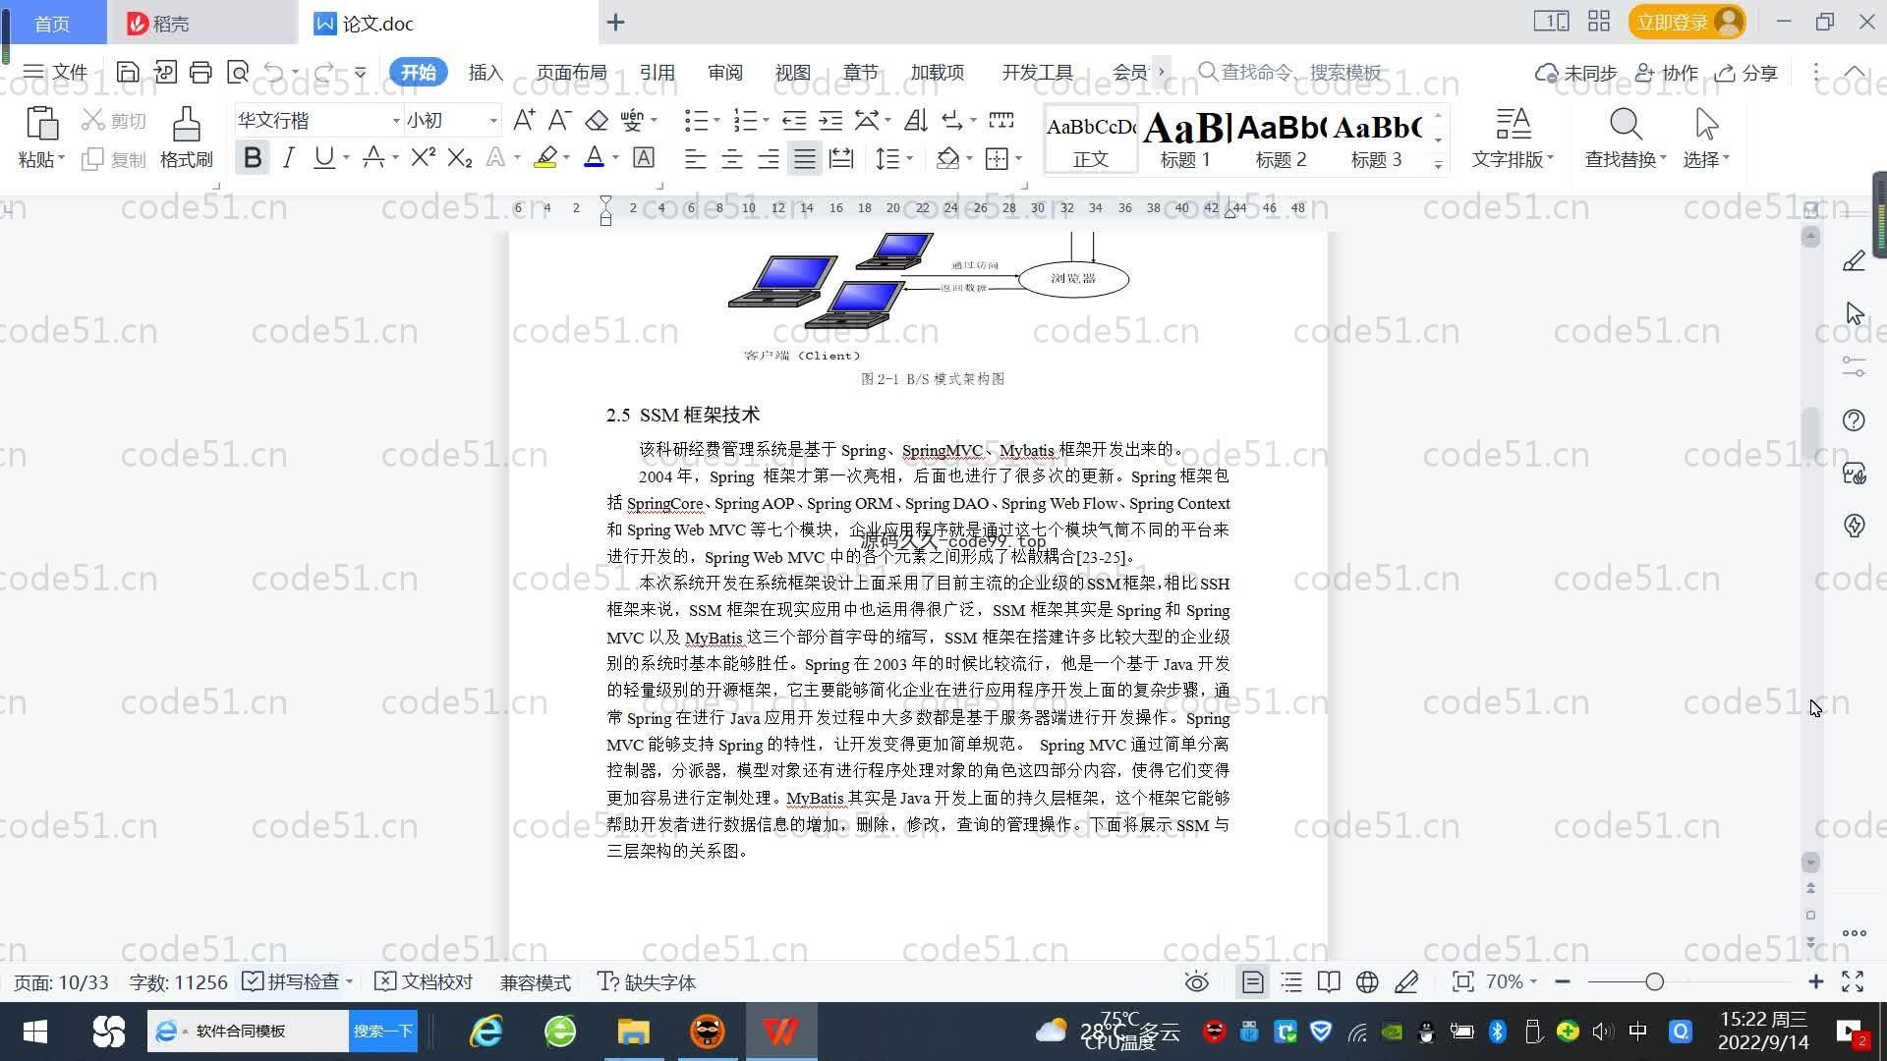The width and height of the screenshot is (1887, 1061).
Task: Open the font size dropdown 小初
Action: coord(493,121)
